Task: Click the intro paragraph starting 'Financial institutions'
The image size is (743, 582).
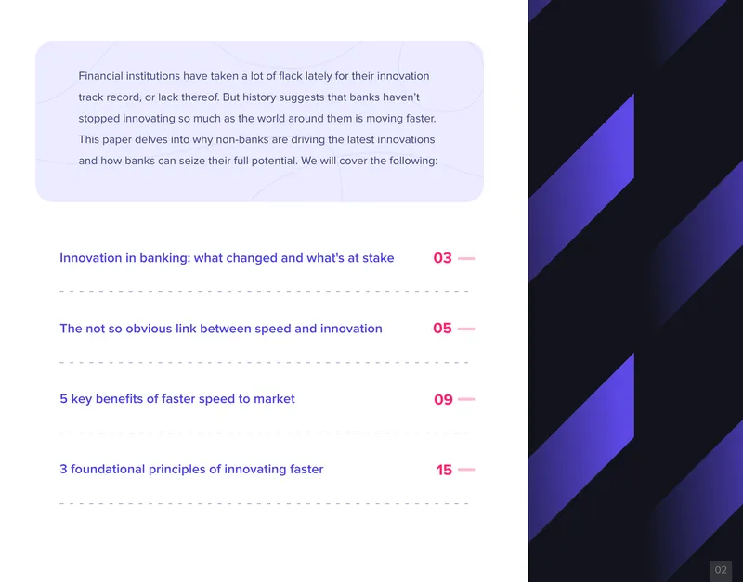Action: (x=258, y=119)
